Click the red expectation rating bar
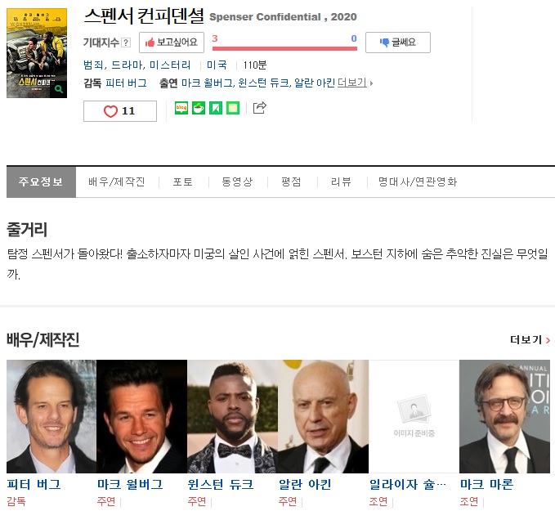This screenshot has height=520, width=555. [284, 48]
